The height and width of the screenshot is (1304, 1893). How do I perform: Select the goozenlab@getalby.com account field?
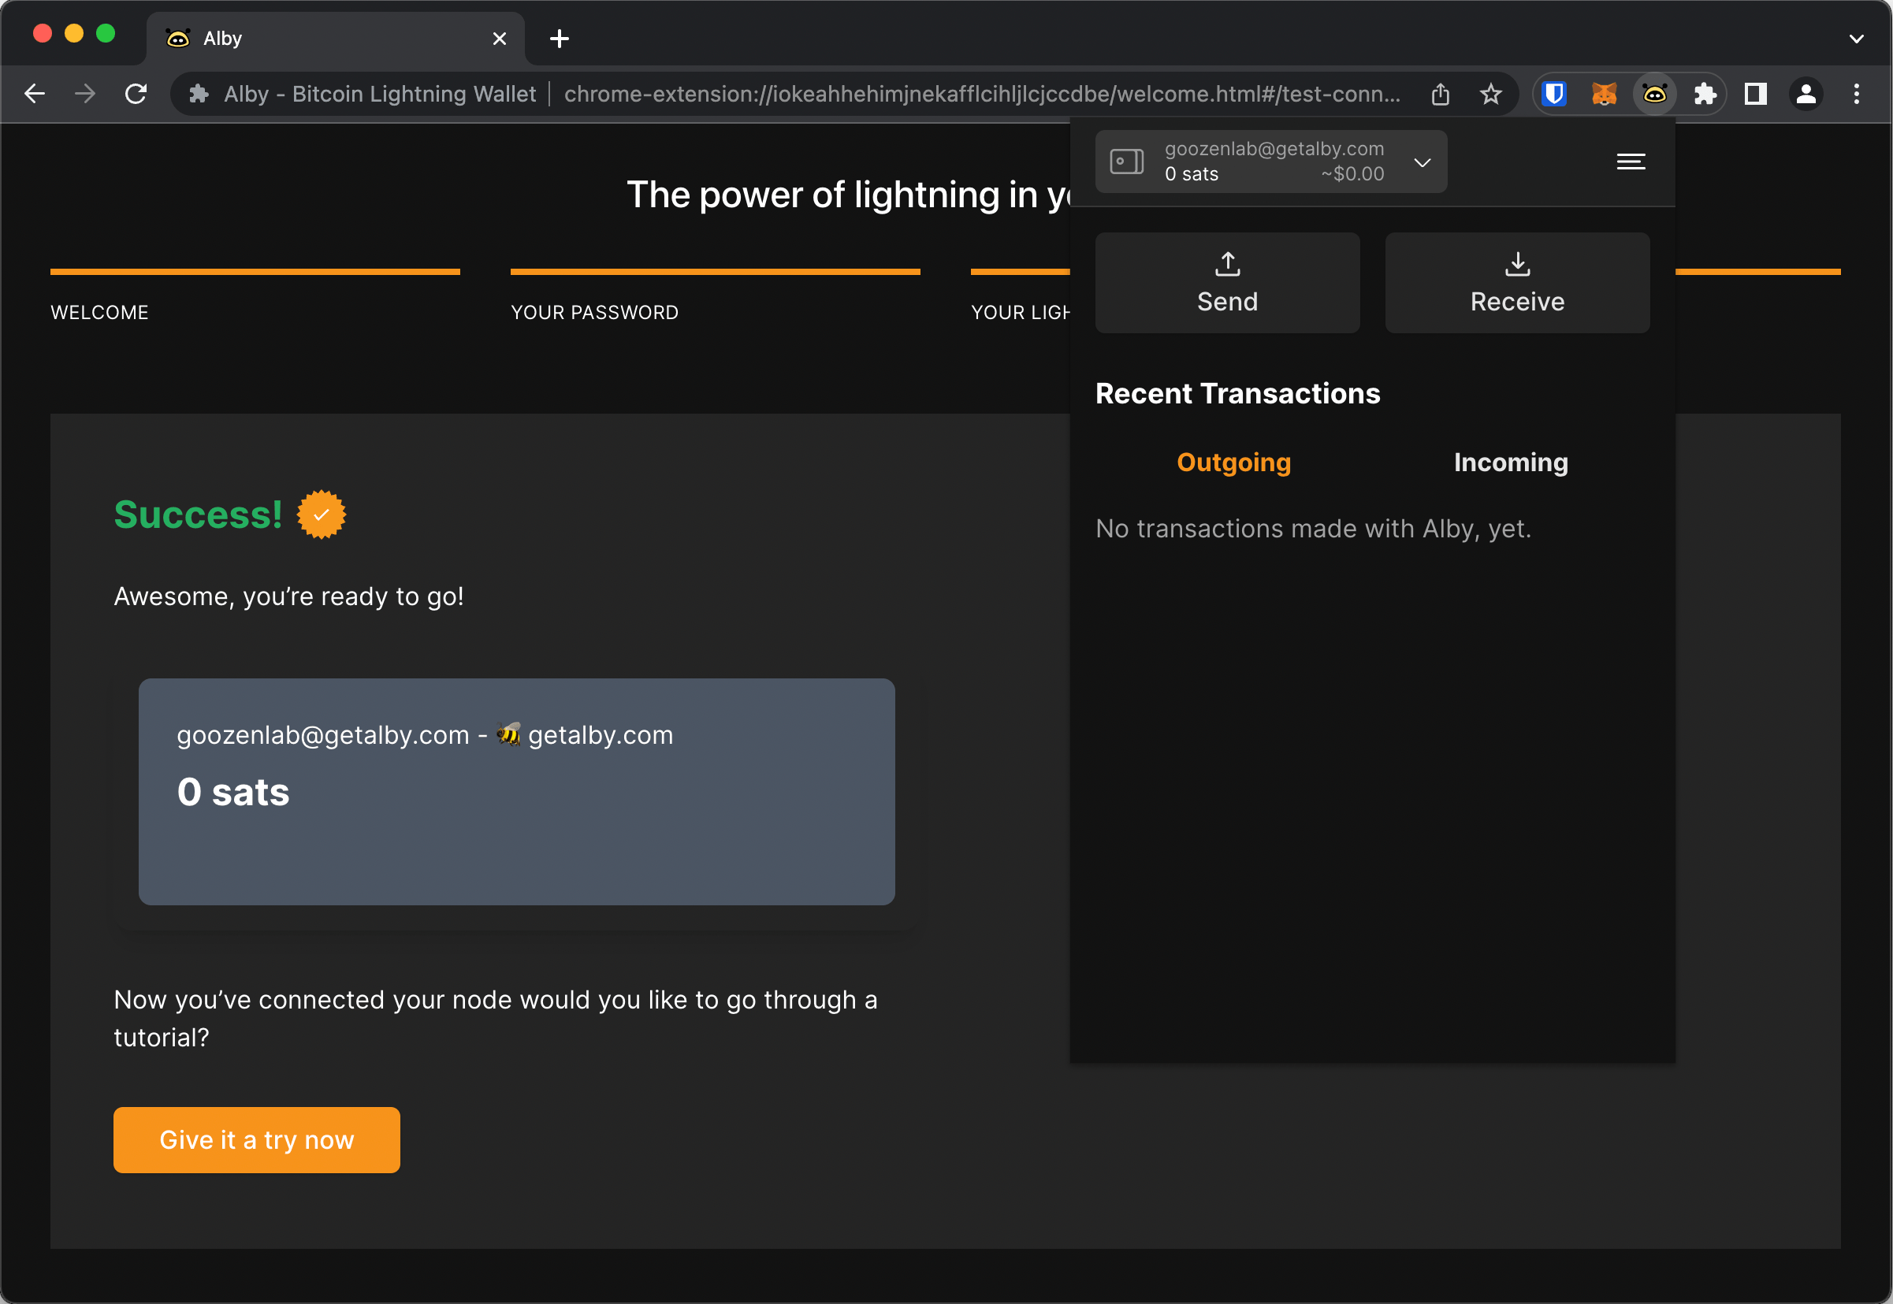pos(1272,161)
